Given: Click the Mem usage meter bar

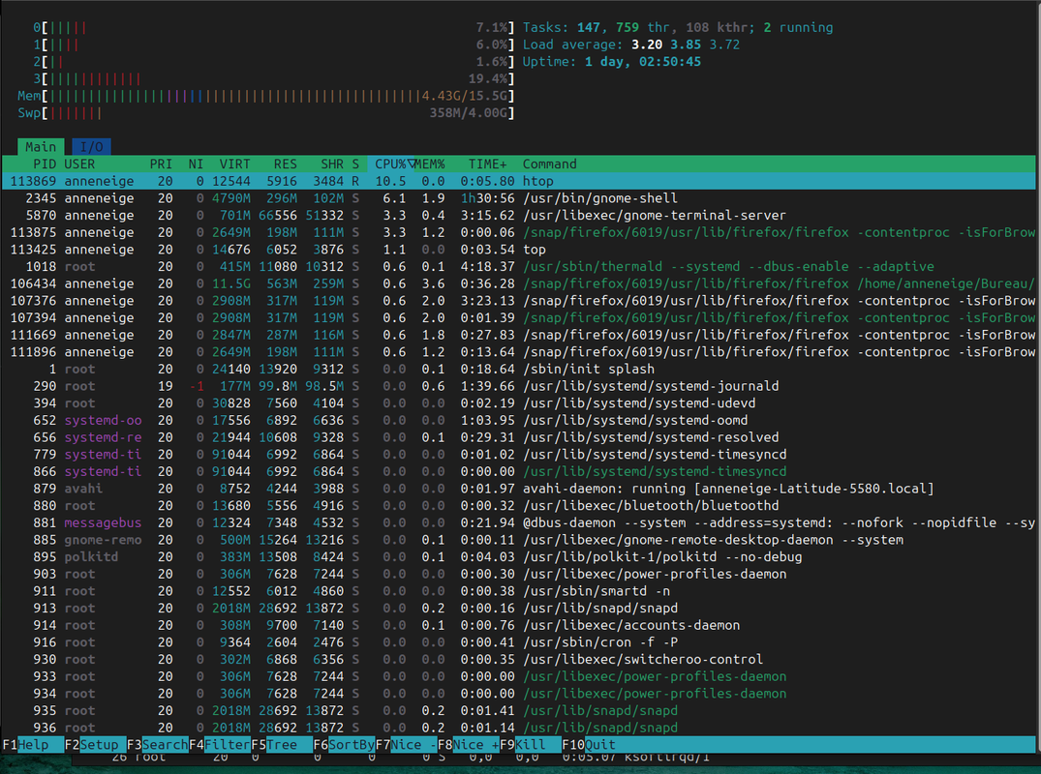Looking at the screenshot, I should coord(266,96).
